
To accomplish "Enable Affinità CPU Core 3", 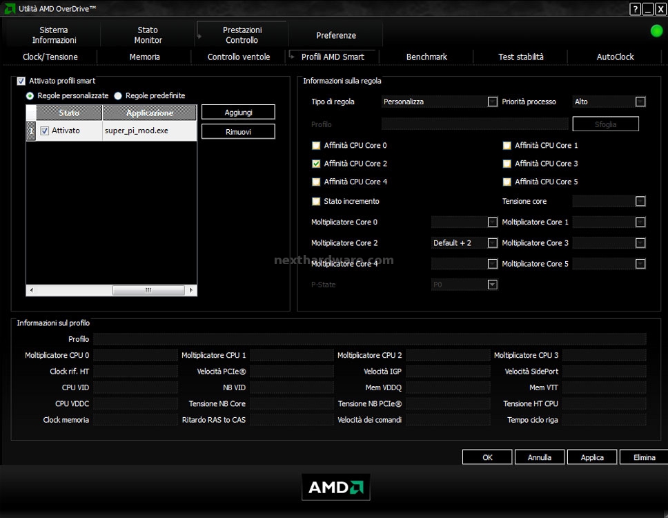I will coord(507,164).
